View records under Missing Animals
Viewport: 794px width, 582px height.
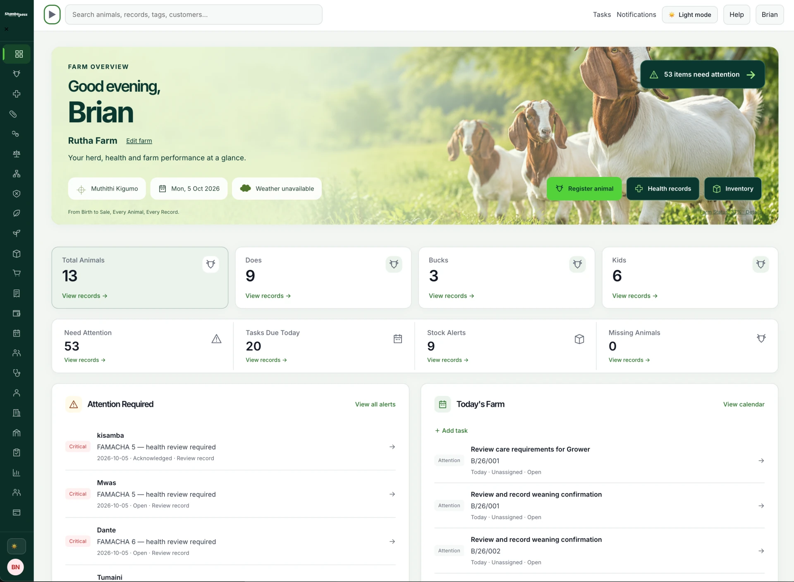pyautogui.click(x=629, y=360)
